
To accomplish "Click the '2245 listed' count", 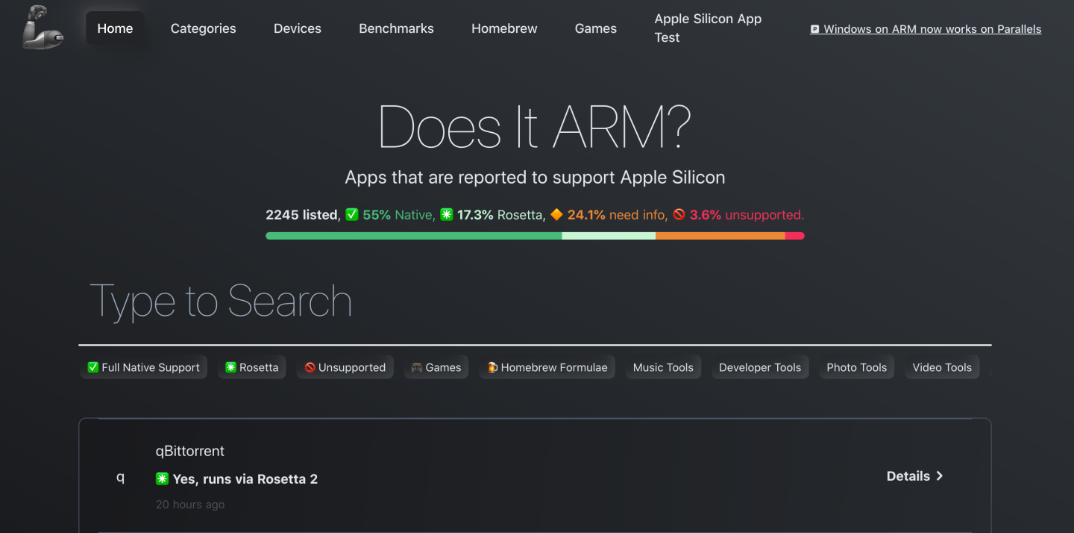I will [301, 215].
